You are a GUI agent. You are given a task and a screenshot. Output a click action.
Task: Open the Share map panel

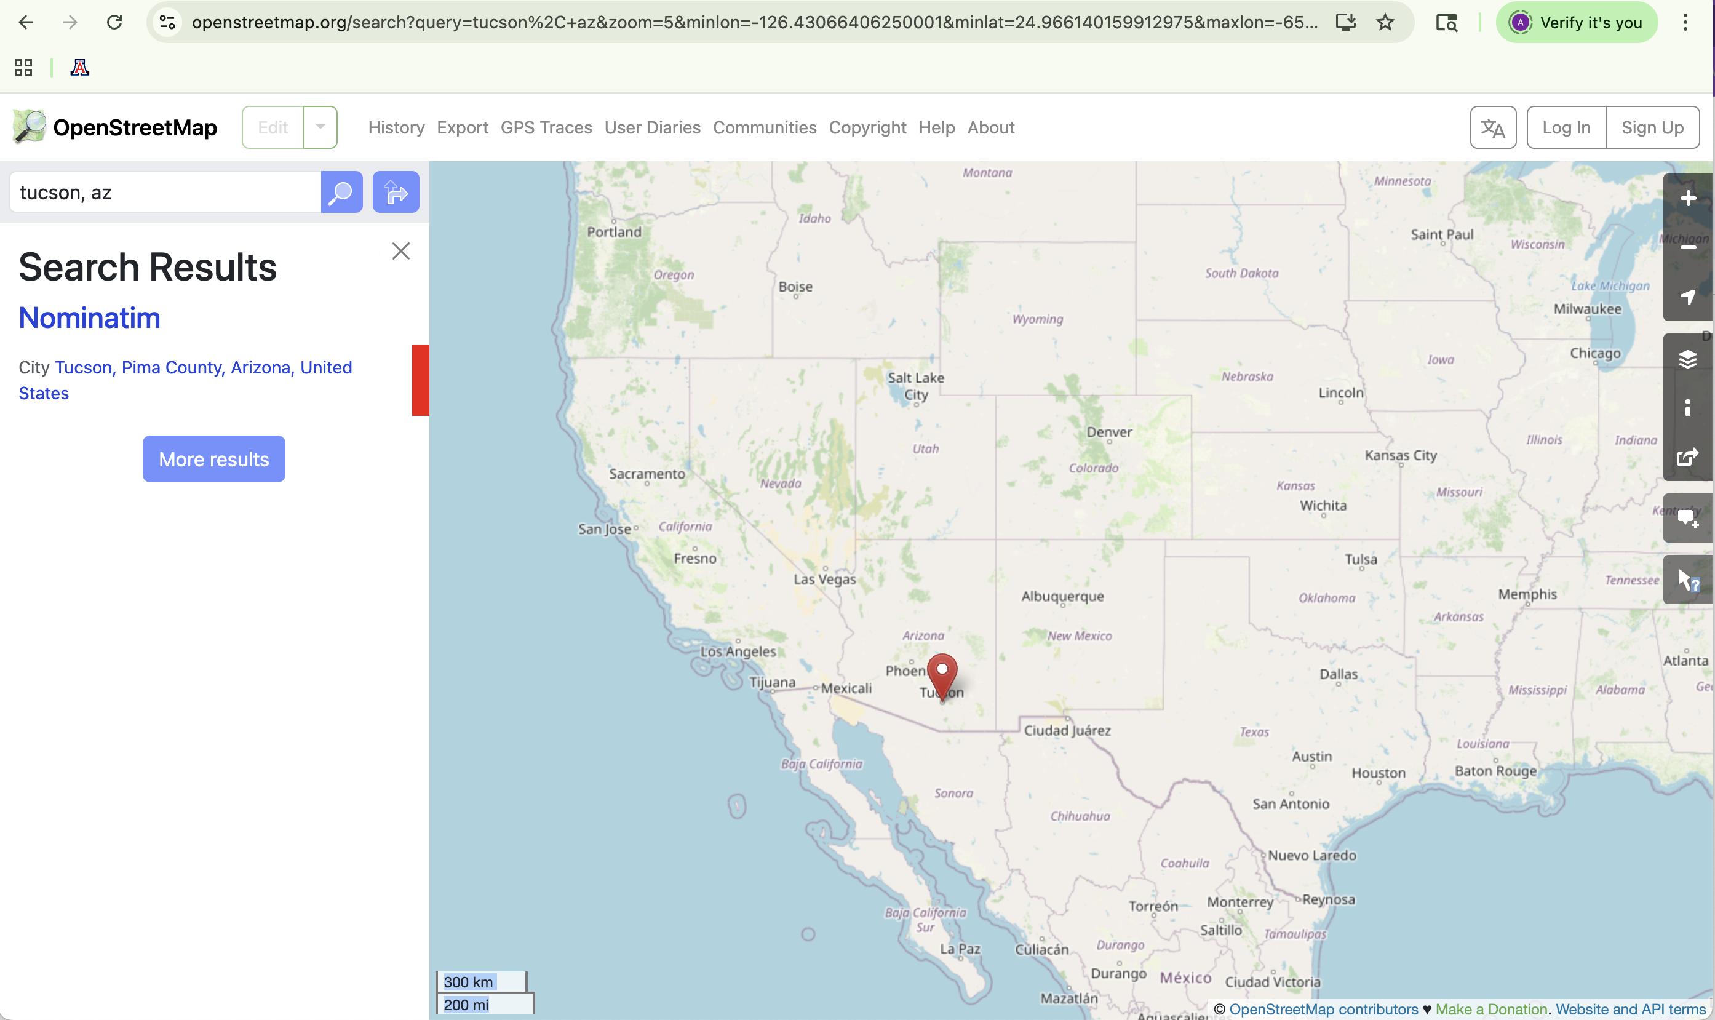click(x=1687, y=457)
